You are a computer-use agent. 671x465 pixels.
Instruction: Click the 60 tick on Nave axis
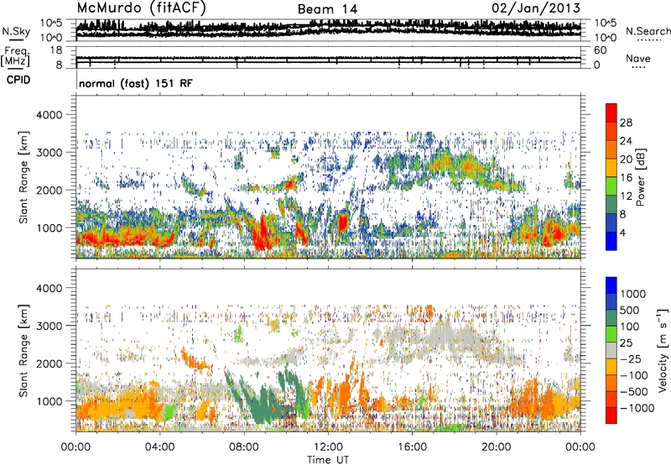click(601, 50)
